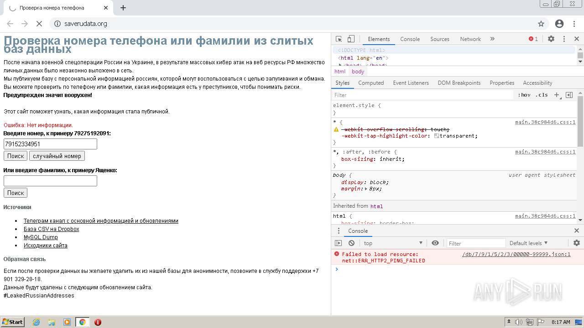Open the Chrome three-dot menu
This screenshot has width=584, height=328.
[x=575, y=24]
